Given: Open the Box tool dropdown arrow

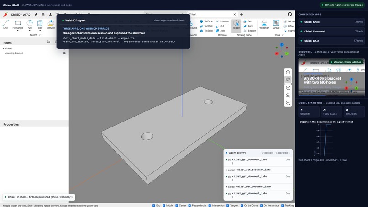Looking at the screenshot, I should (40, 31).
